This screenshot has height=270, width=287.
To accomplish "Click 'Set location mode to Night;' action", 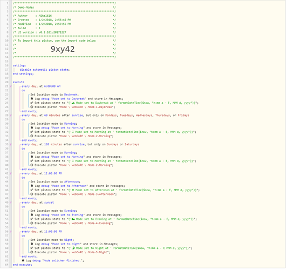I will point(52,240).
